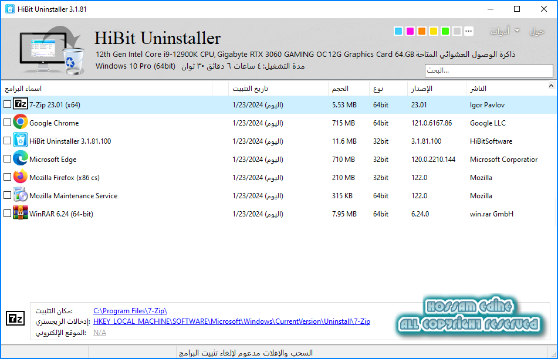The image size is (558, 359).
Task: Click the monitor and recycle bin header logo
Action: [52, 50]
